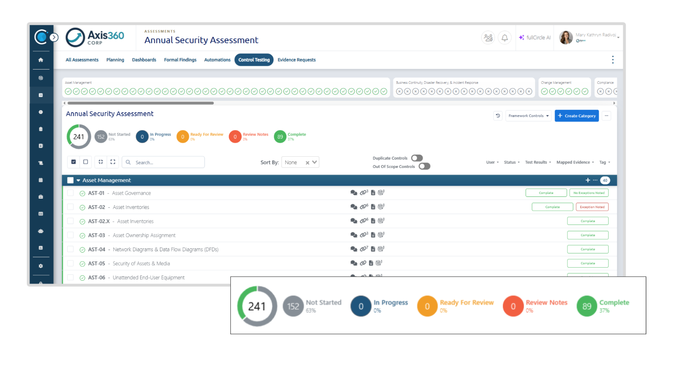Click the horizontal category scrollbar
The width and height of the screenshot is (683, 367).
pos(140,103)
